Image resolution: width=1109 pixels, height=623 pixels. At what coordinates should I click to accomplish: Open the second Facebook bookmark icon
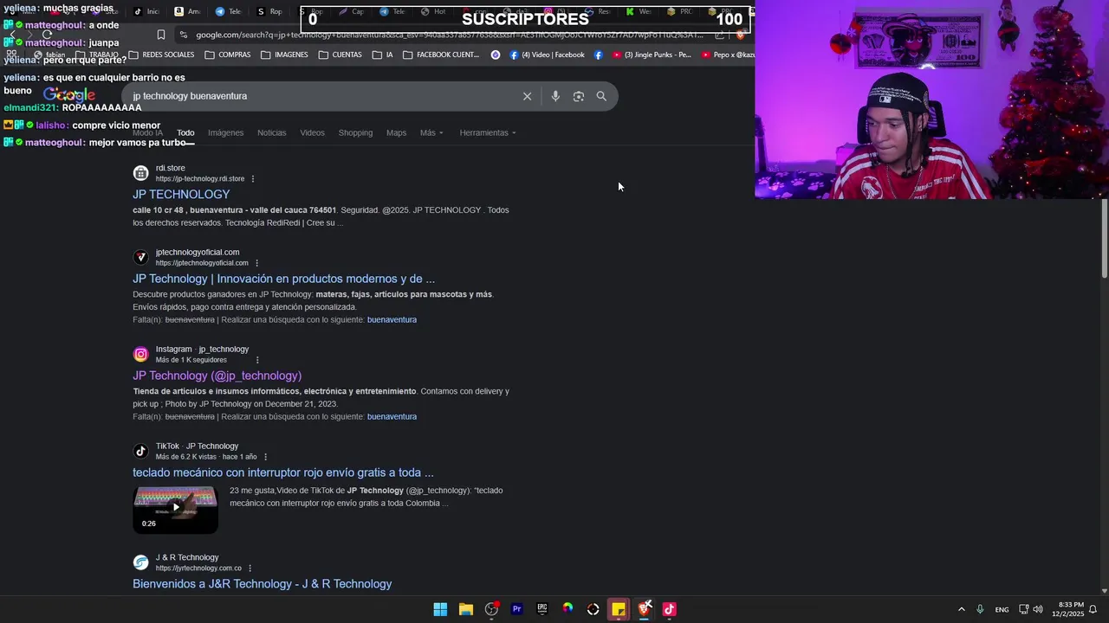598,55
